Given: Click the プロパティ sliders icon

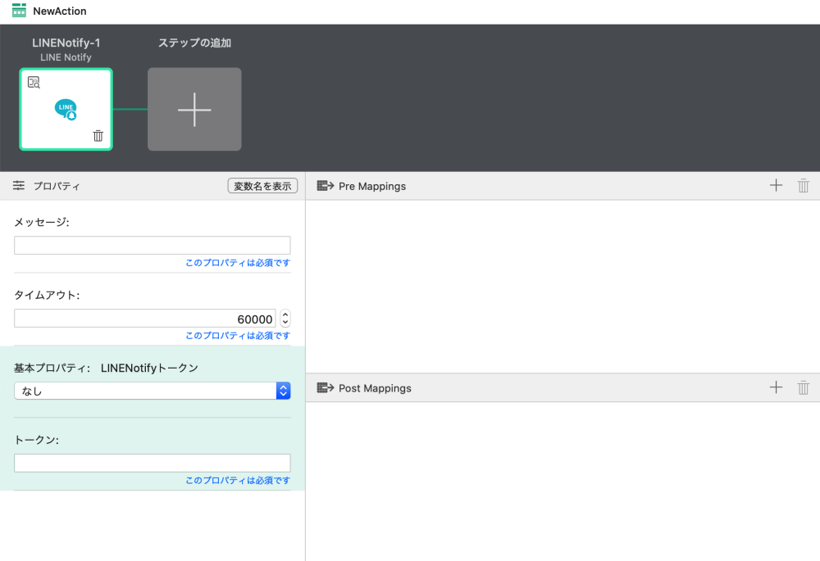Looking at the screenshot, I should pos(19,186).
